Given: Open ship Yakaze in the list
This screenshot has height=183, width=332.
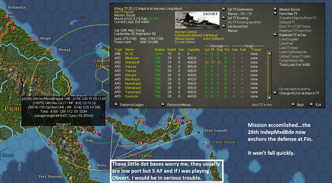Looking at the screenshot, I should click(x=131, y=66).
